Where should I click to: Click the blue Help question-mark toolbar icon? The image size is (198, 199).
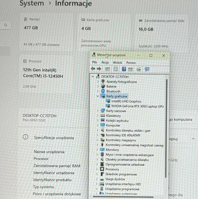pyautogui.click(x=124, y=69)
